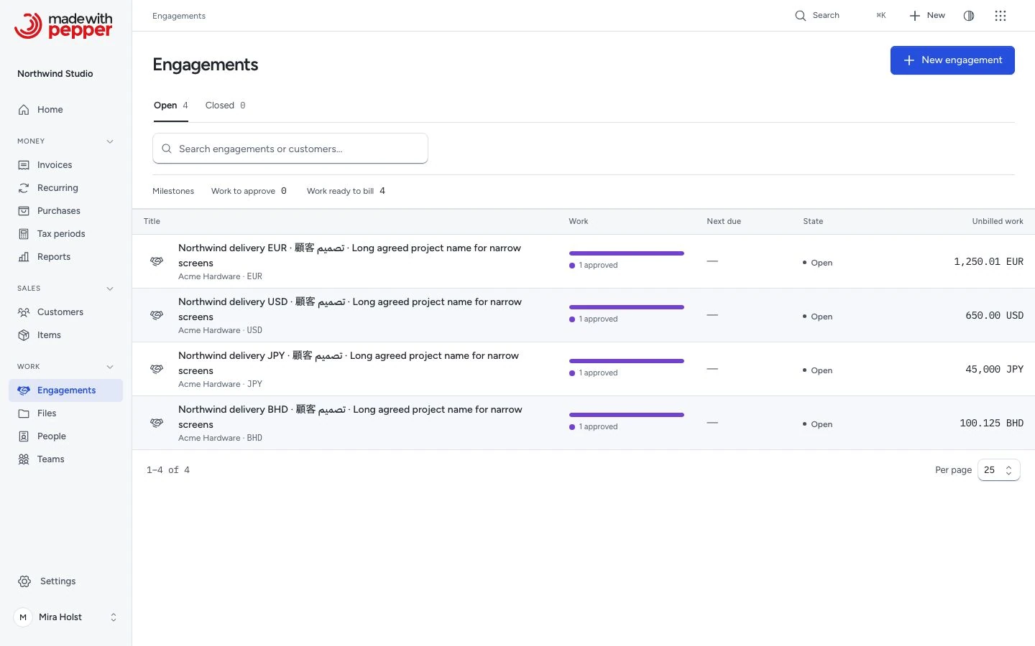This screenshot has width=1035, height=646.
Task: Switch to the Open tab
Action: [171, 106]
